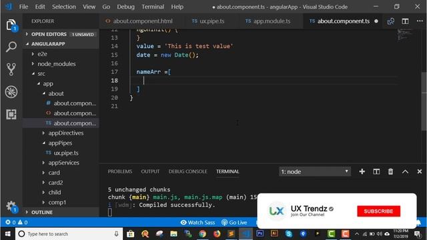Open the Debug menu
427x240 pixels.
[x=125, y=7]
